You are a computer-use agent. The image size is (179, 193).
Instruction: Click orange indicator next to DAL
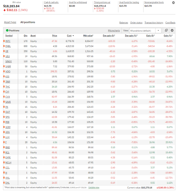pos(4,183)
